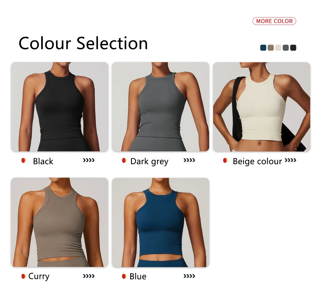This screenshot has height=287, width=321.
Task: Choose the beige color swatch
Action: 278,48
